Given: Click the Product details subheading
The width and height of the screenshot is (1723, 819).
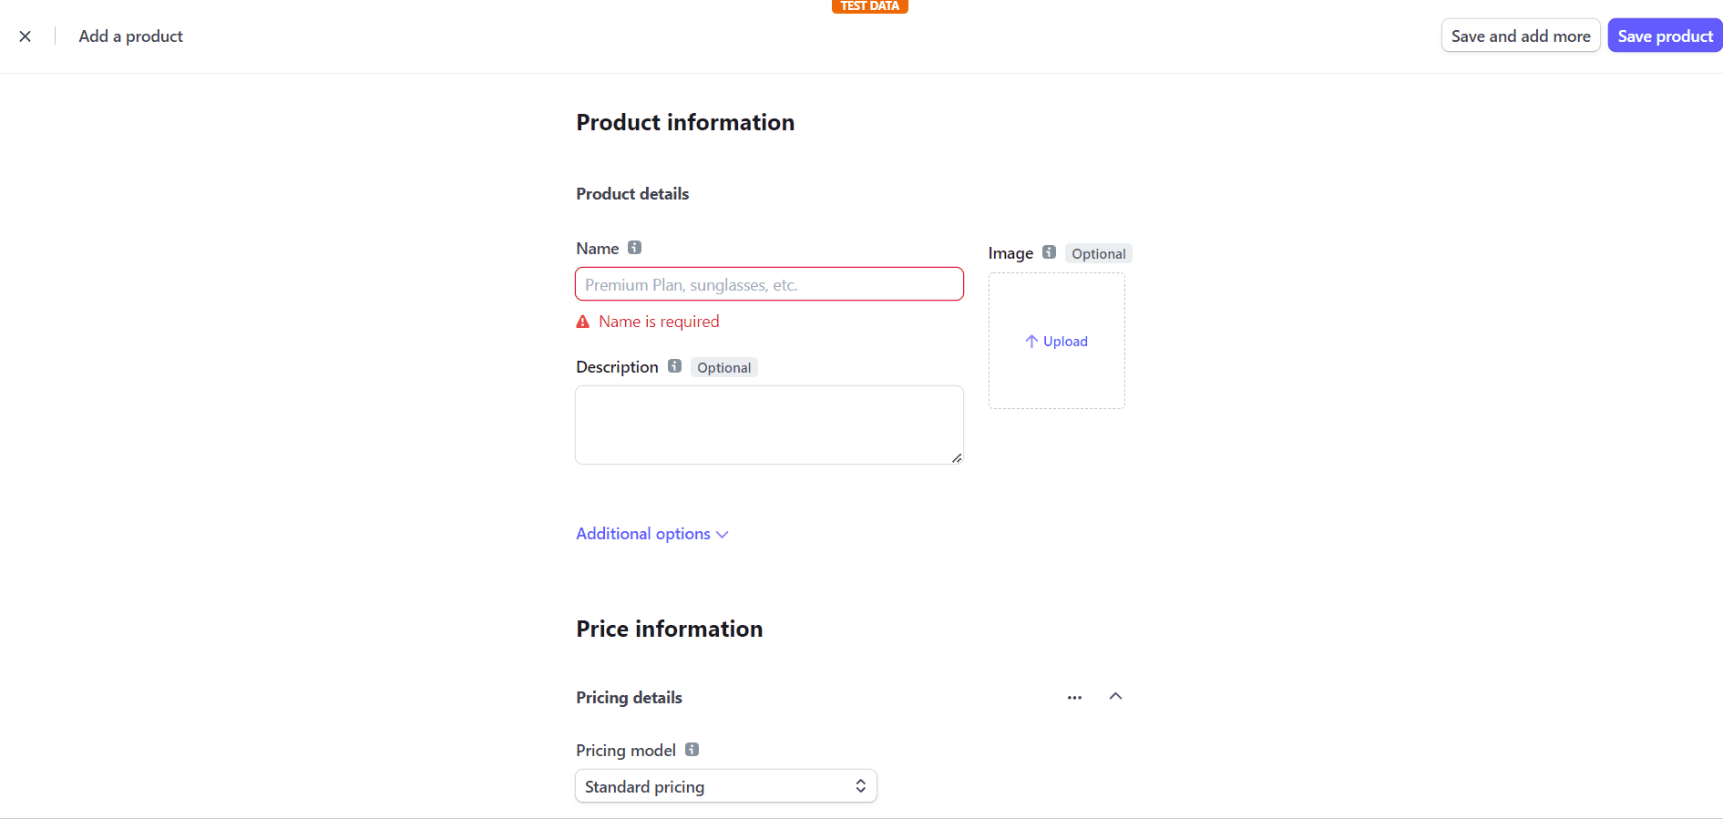Looking at the screenshot, I should 632,194.
